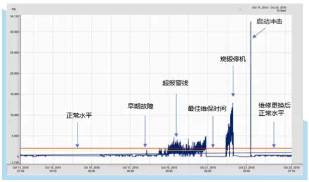Click the red alarm threshold line
The height and width of the screenshot is (182, 309).
(156, 148)
